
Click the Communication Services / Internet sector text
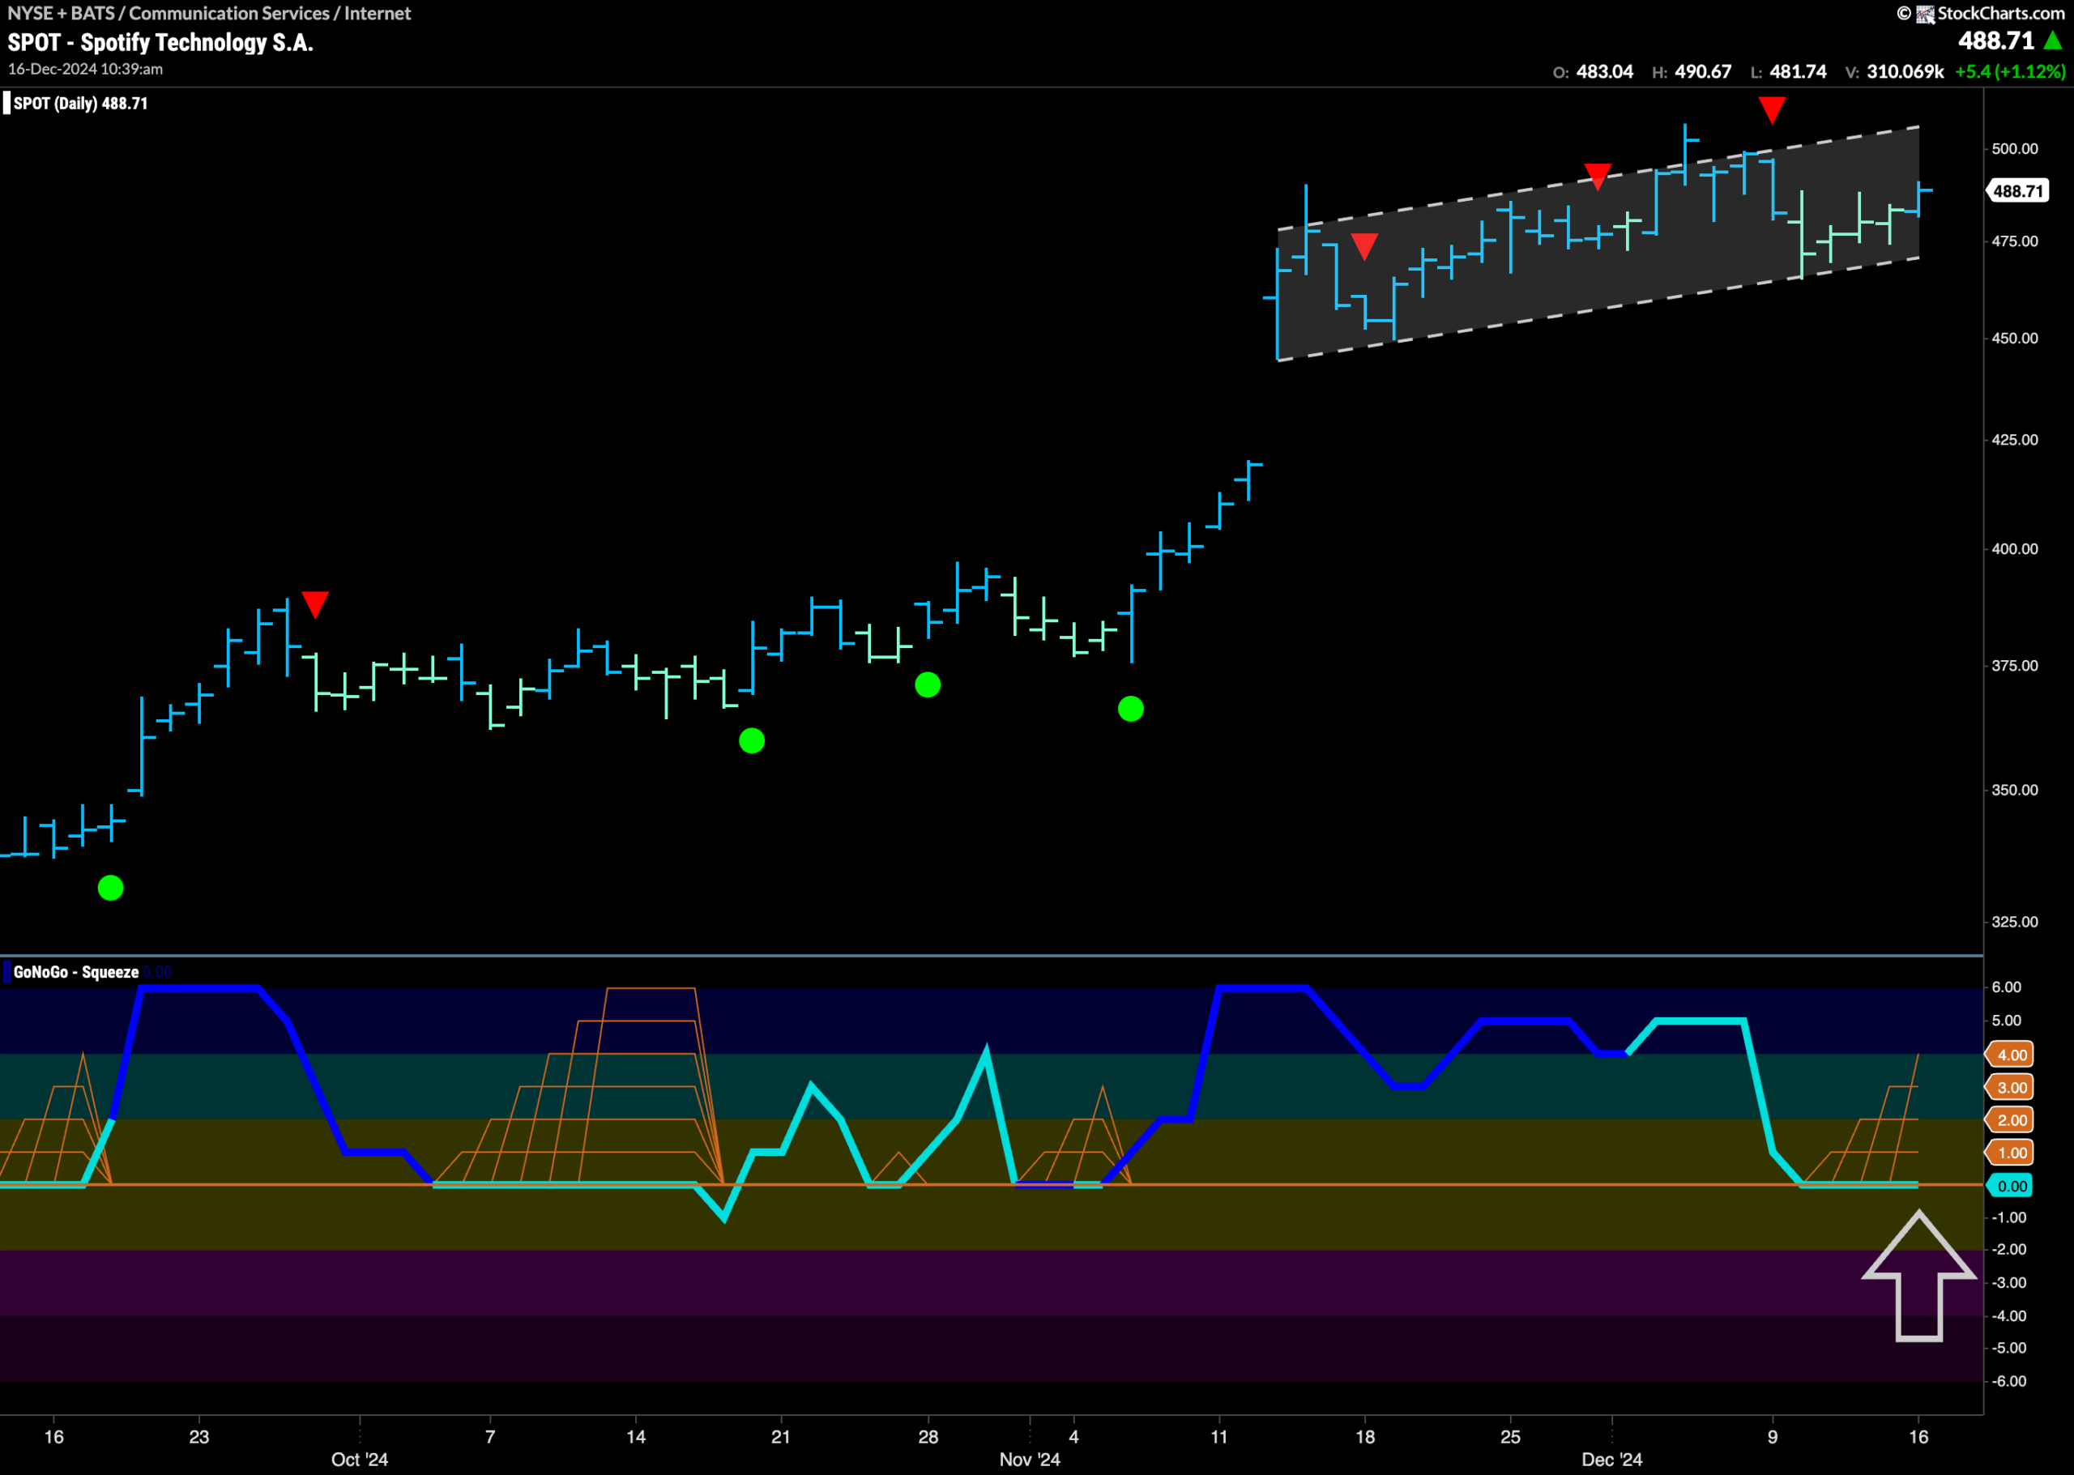tap(270, 13)
